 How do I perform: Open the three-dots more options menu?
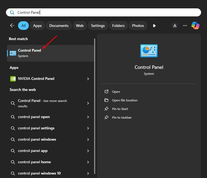pyautogui.click(x=185, y=26)
